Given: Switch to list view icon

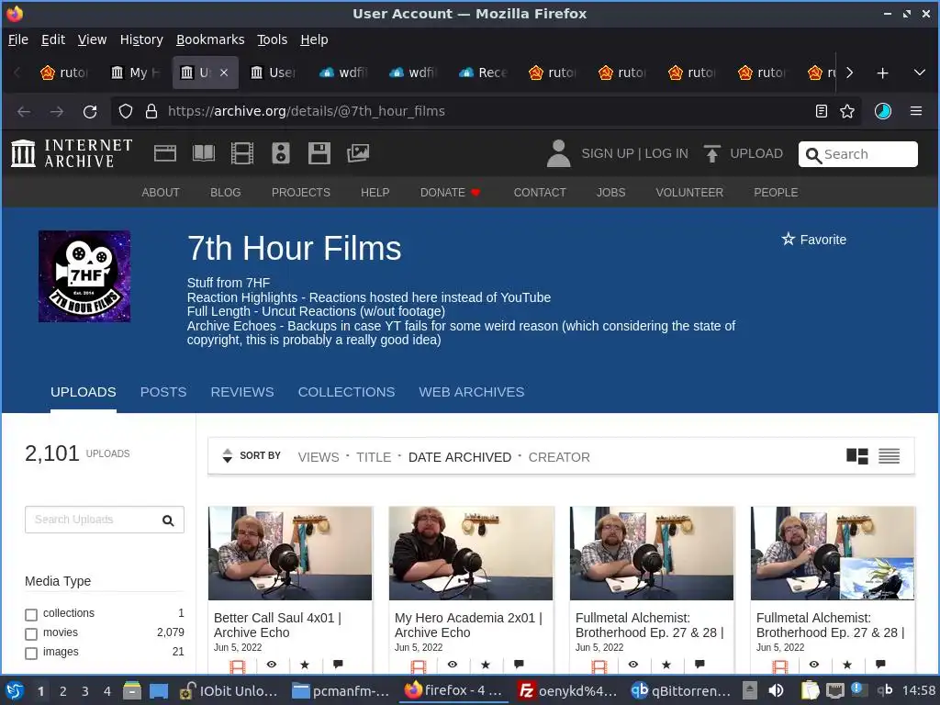Looking at the screenshot, I should pos(889,456).
